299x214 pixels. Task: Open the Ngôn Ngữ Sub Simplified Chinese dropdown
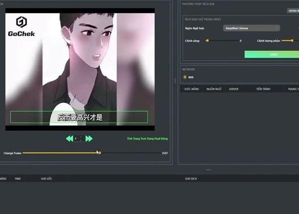coord(252,28)
